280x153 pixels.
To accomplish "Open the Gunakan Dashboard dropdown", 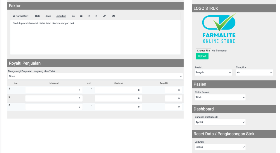I will [220, 122].
